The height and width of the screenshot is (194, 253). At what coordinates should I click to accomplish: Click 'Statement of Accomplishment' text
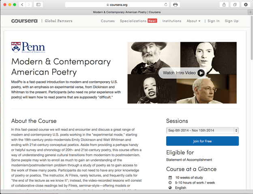pyautogui.click(x=189, y=160)
